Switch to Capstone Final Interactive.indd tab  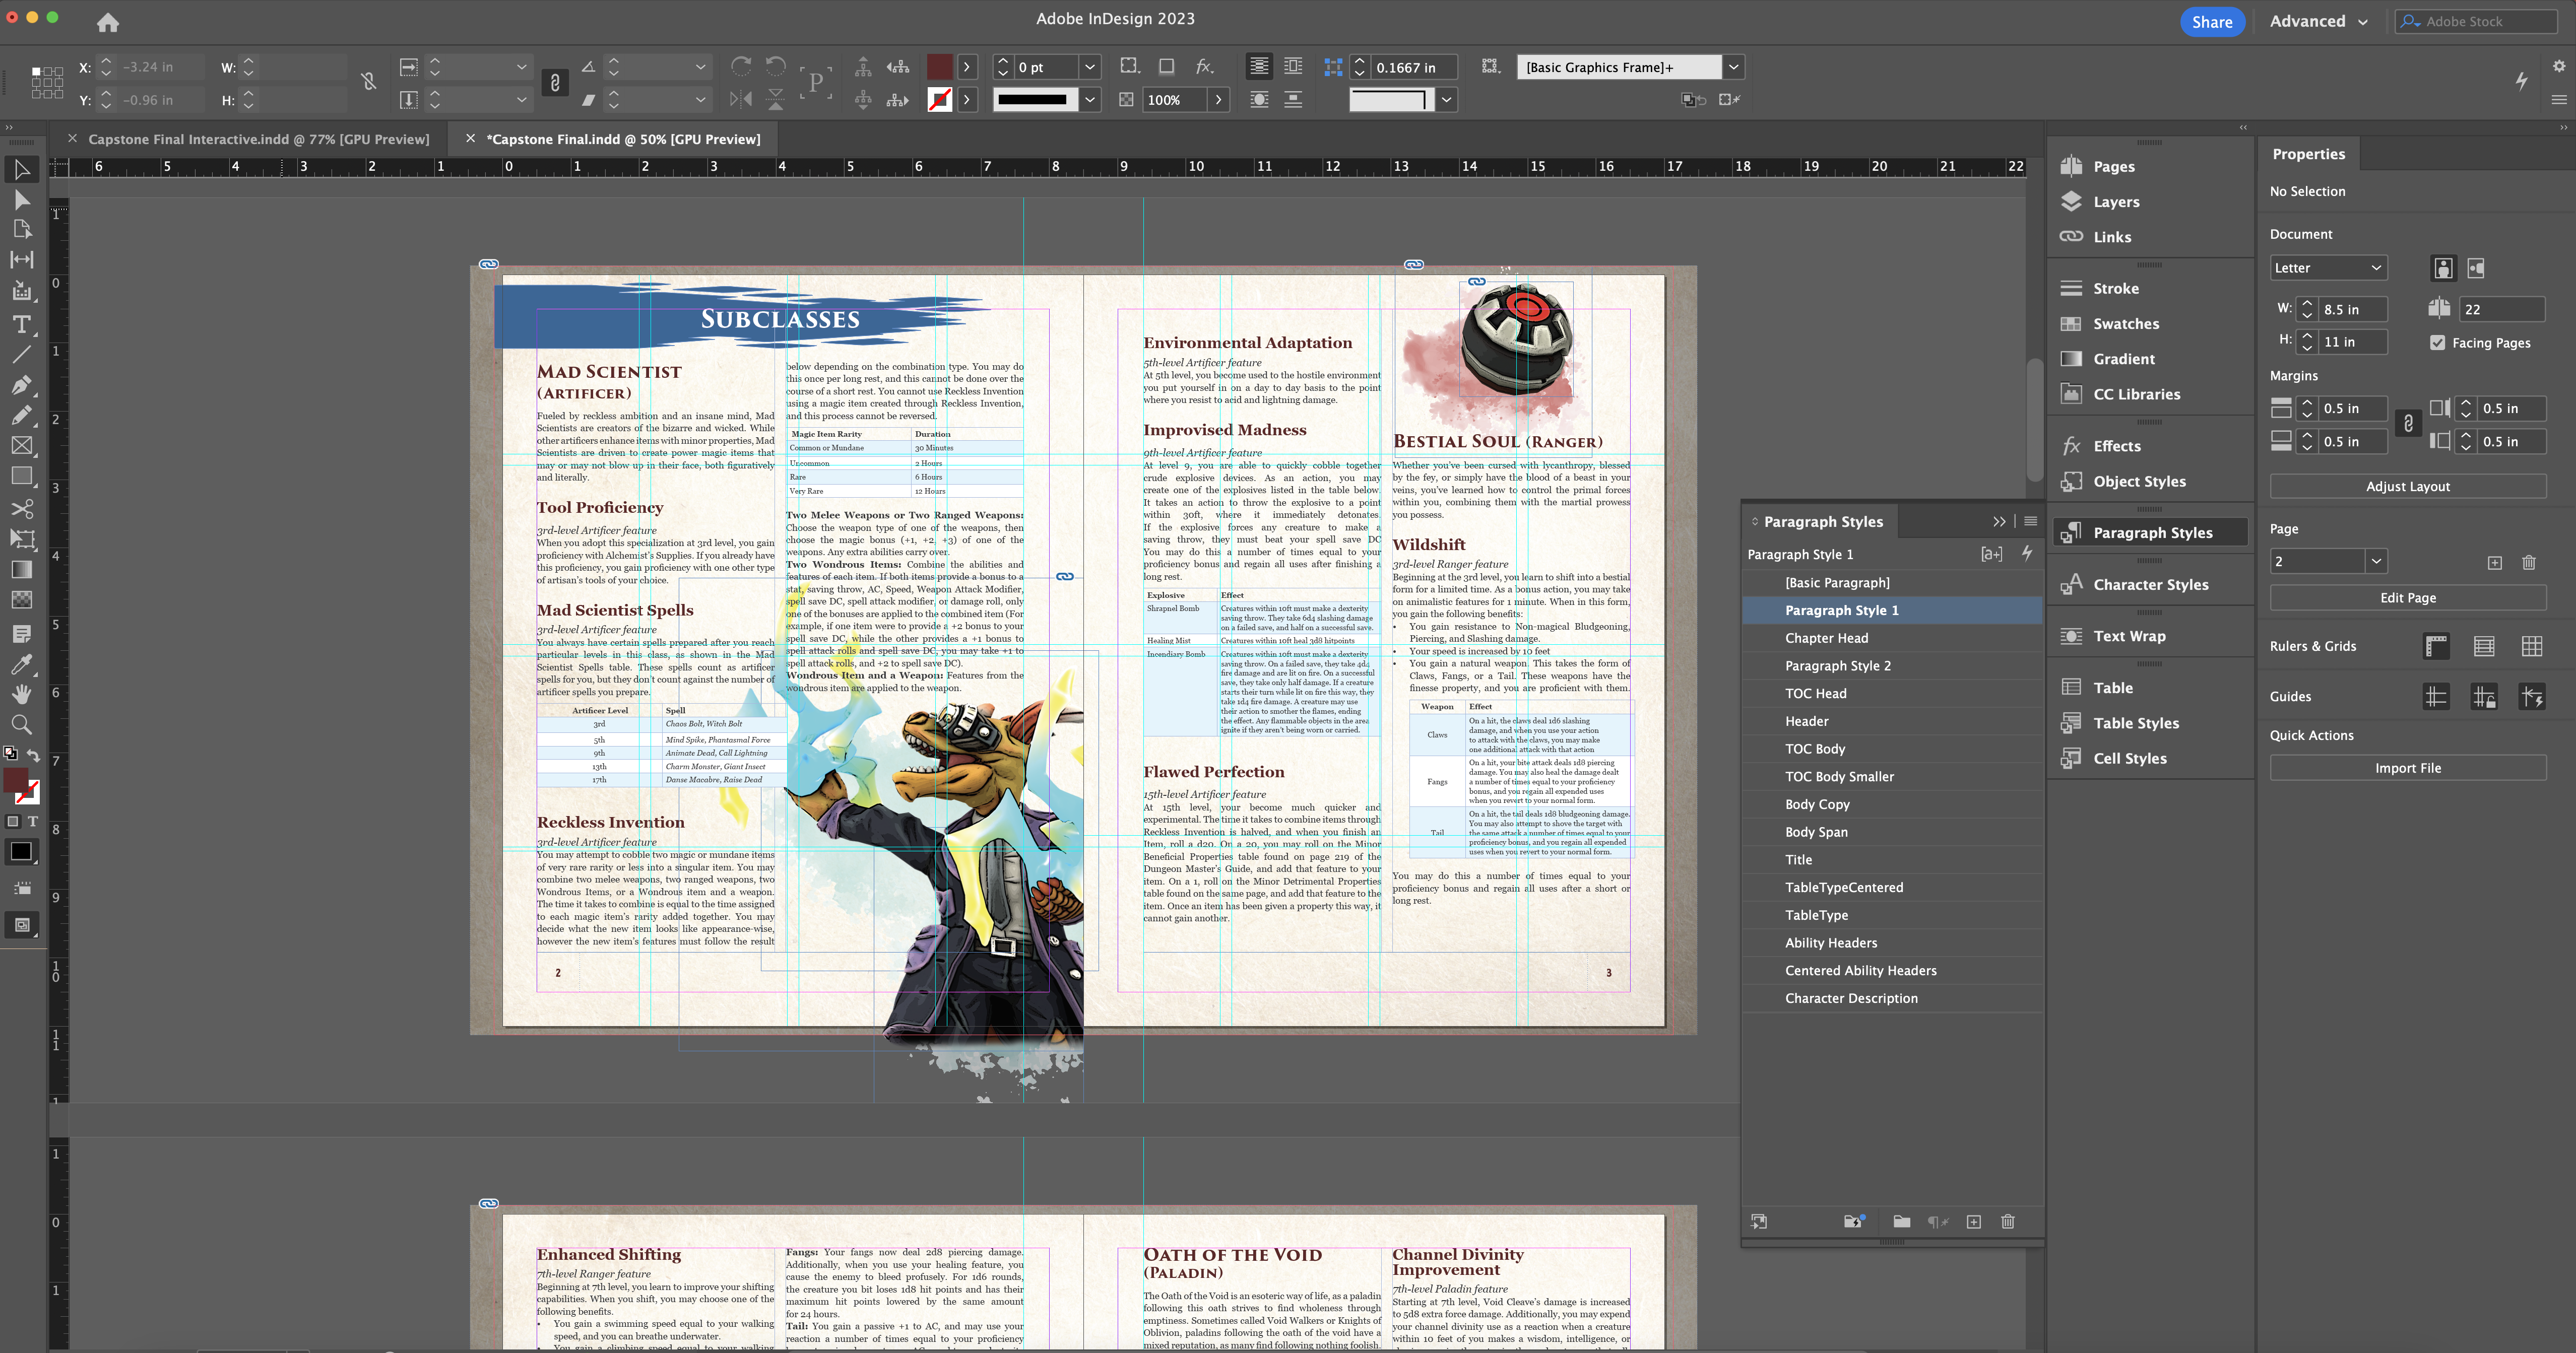tap(258, 139)
